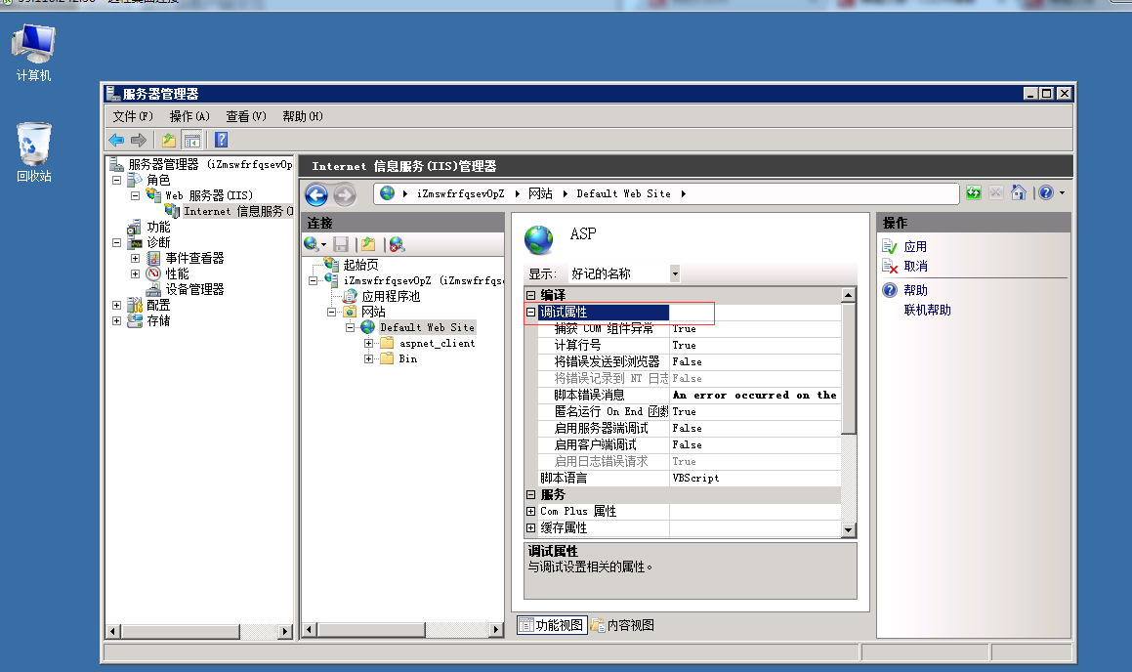Expand the 存储 node
Screen dimensions: 1132x672
coord(117,321)
